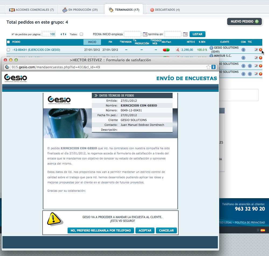This screenshot has height=256, width=269.
Task: Sort by the Fin column header
Action: coord(110,42)
